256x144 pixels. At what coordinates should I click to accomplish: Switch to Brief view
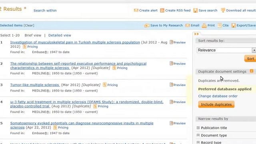click(33, 35)
